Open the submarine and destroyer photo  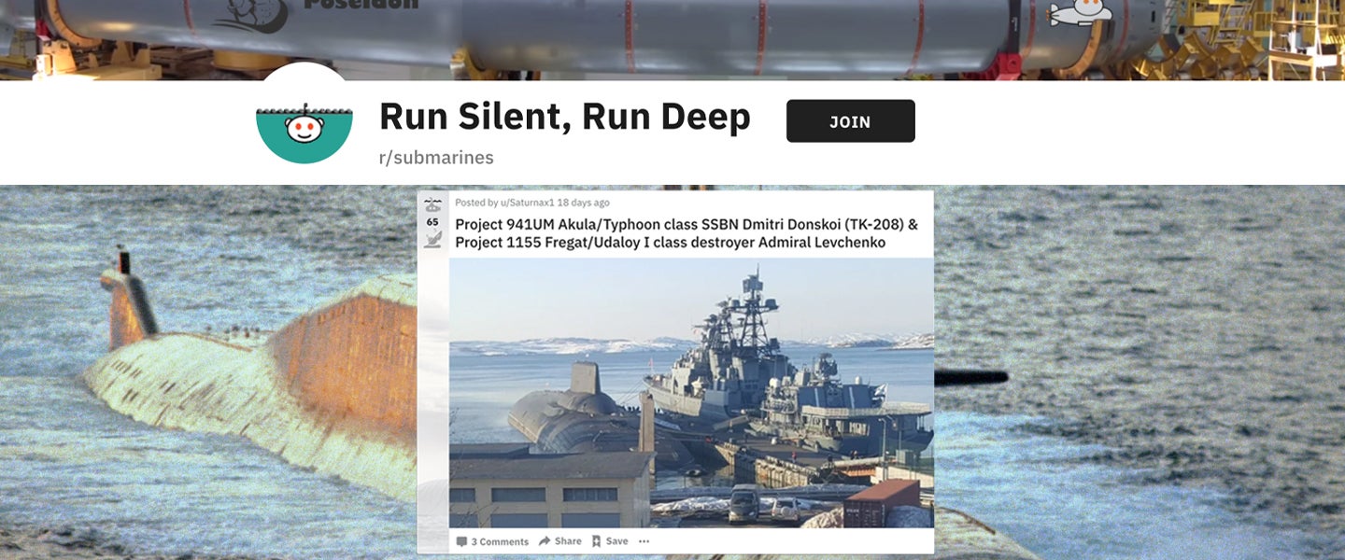(691, 393)
